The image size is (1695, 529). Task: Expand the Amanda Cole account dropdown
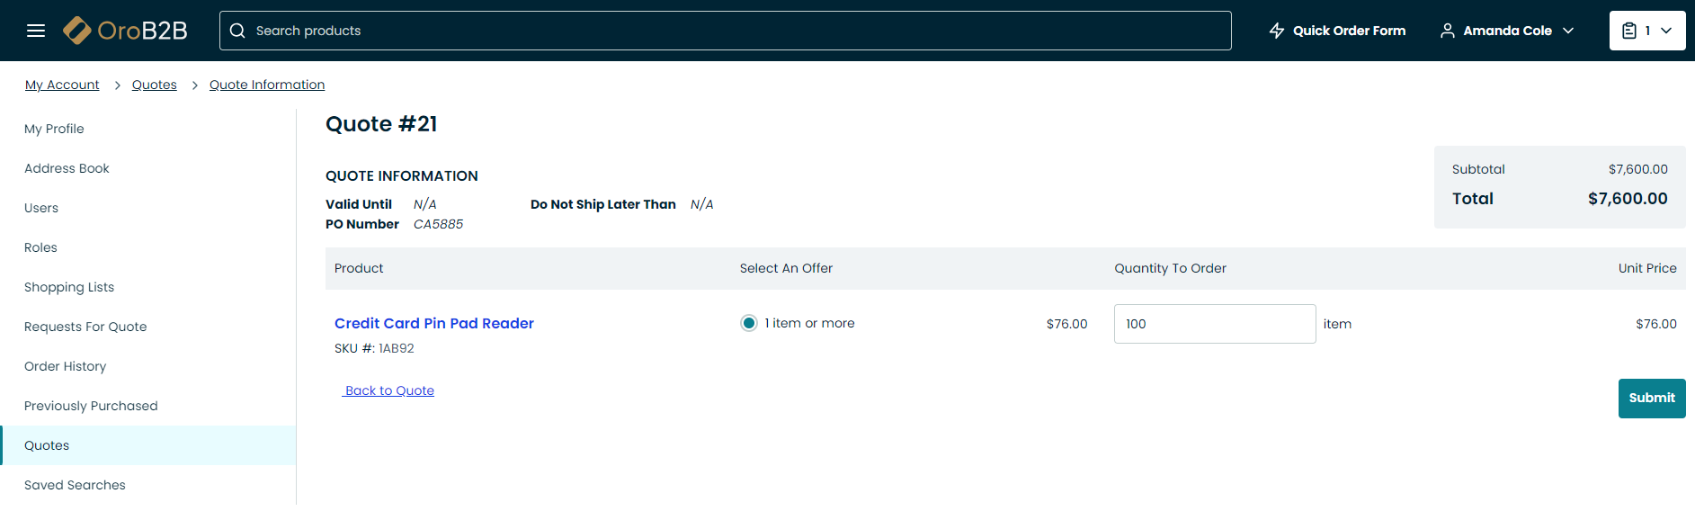1568,31
